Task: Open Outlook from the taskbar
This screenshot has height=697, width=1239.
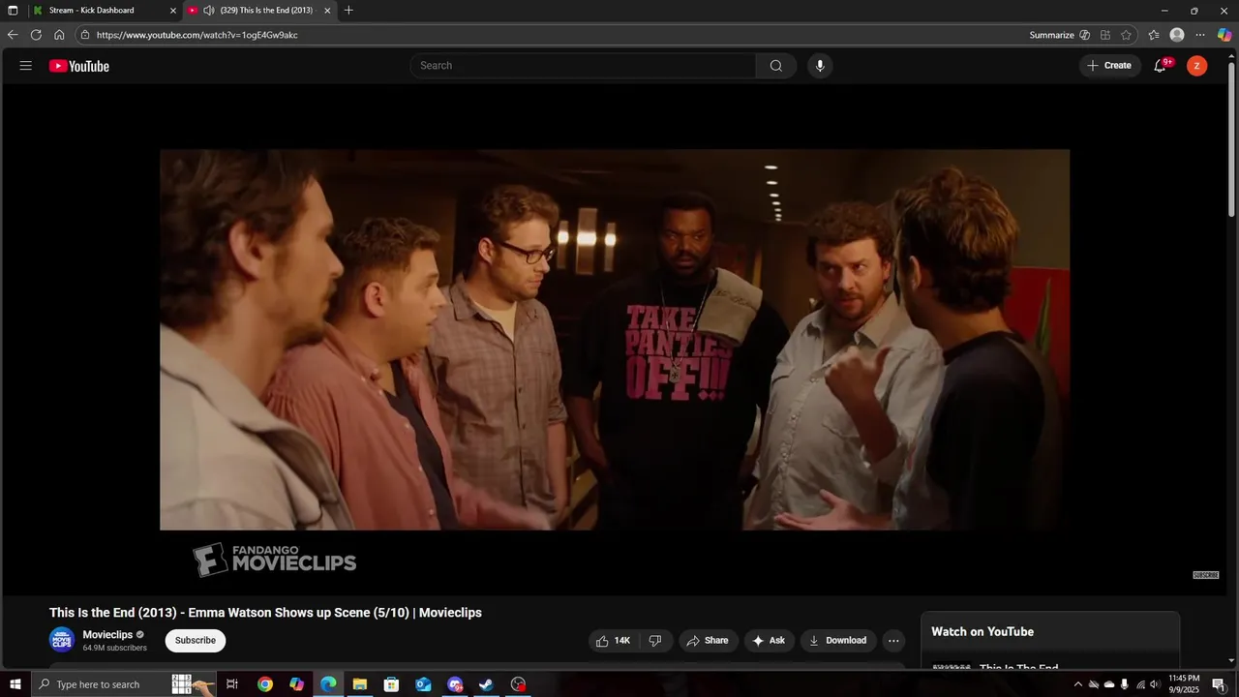Action: [423, 684]
